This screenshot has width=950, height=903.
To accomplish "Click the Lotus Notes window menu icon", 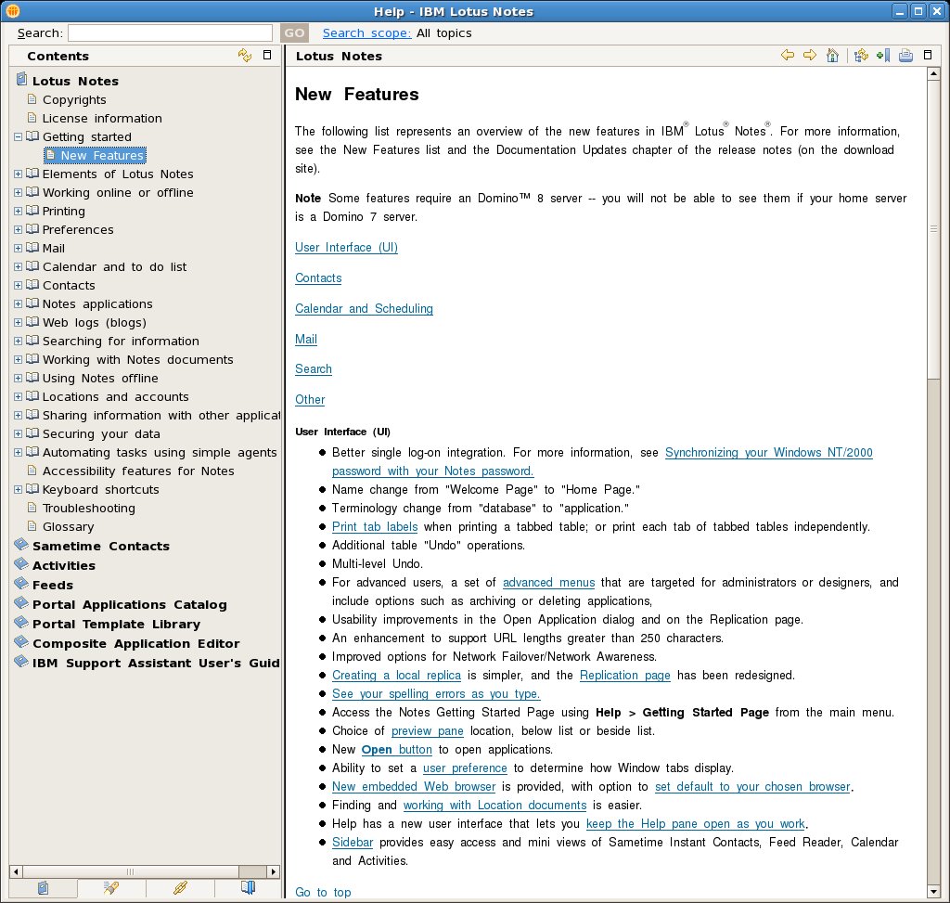I will click(x=12, y=11).
